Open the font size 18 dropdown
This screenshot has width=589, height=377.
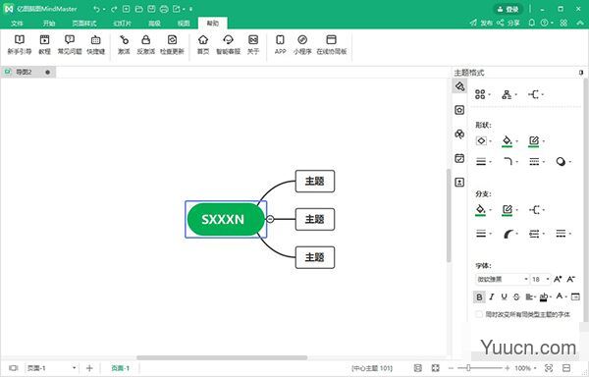click(541, 279)
